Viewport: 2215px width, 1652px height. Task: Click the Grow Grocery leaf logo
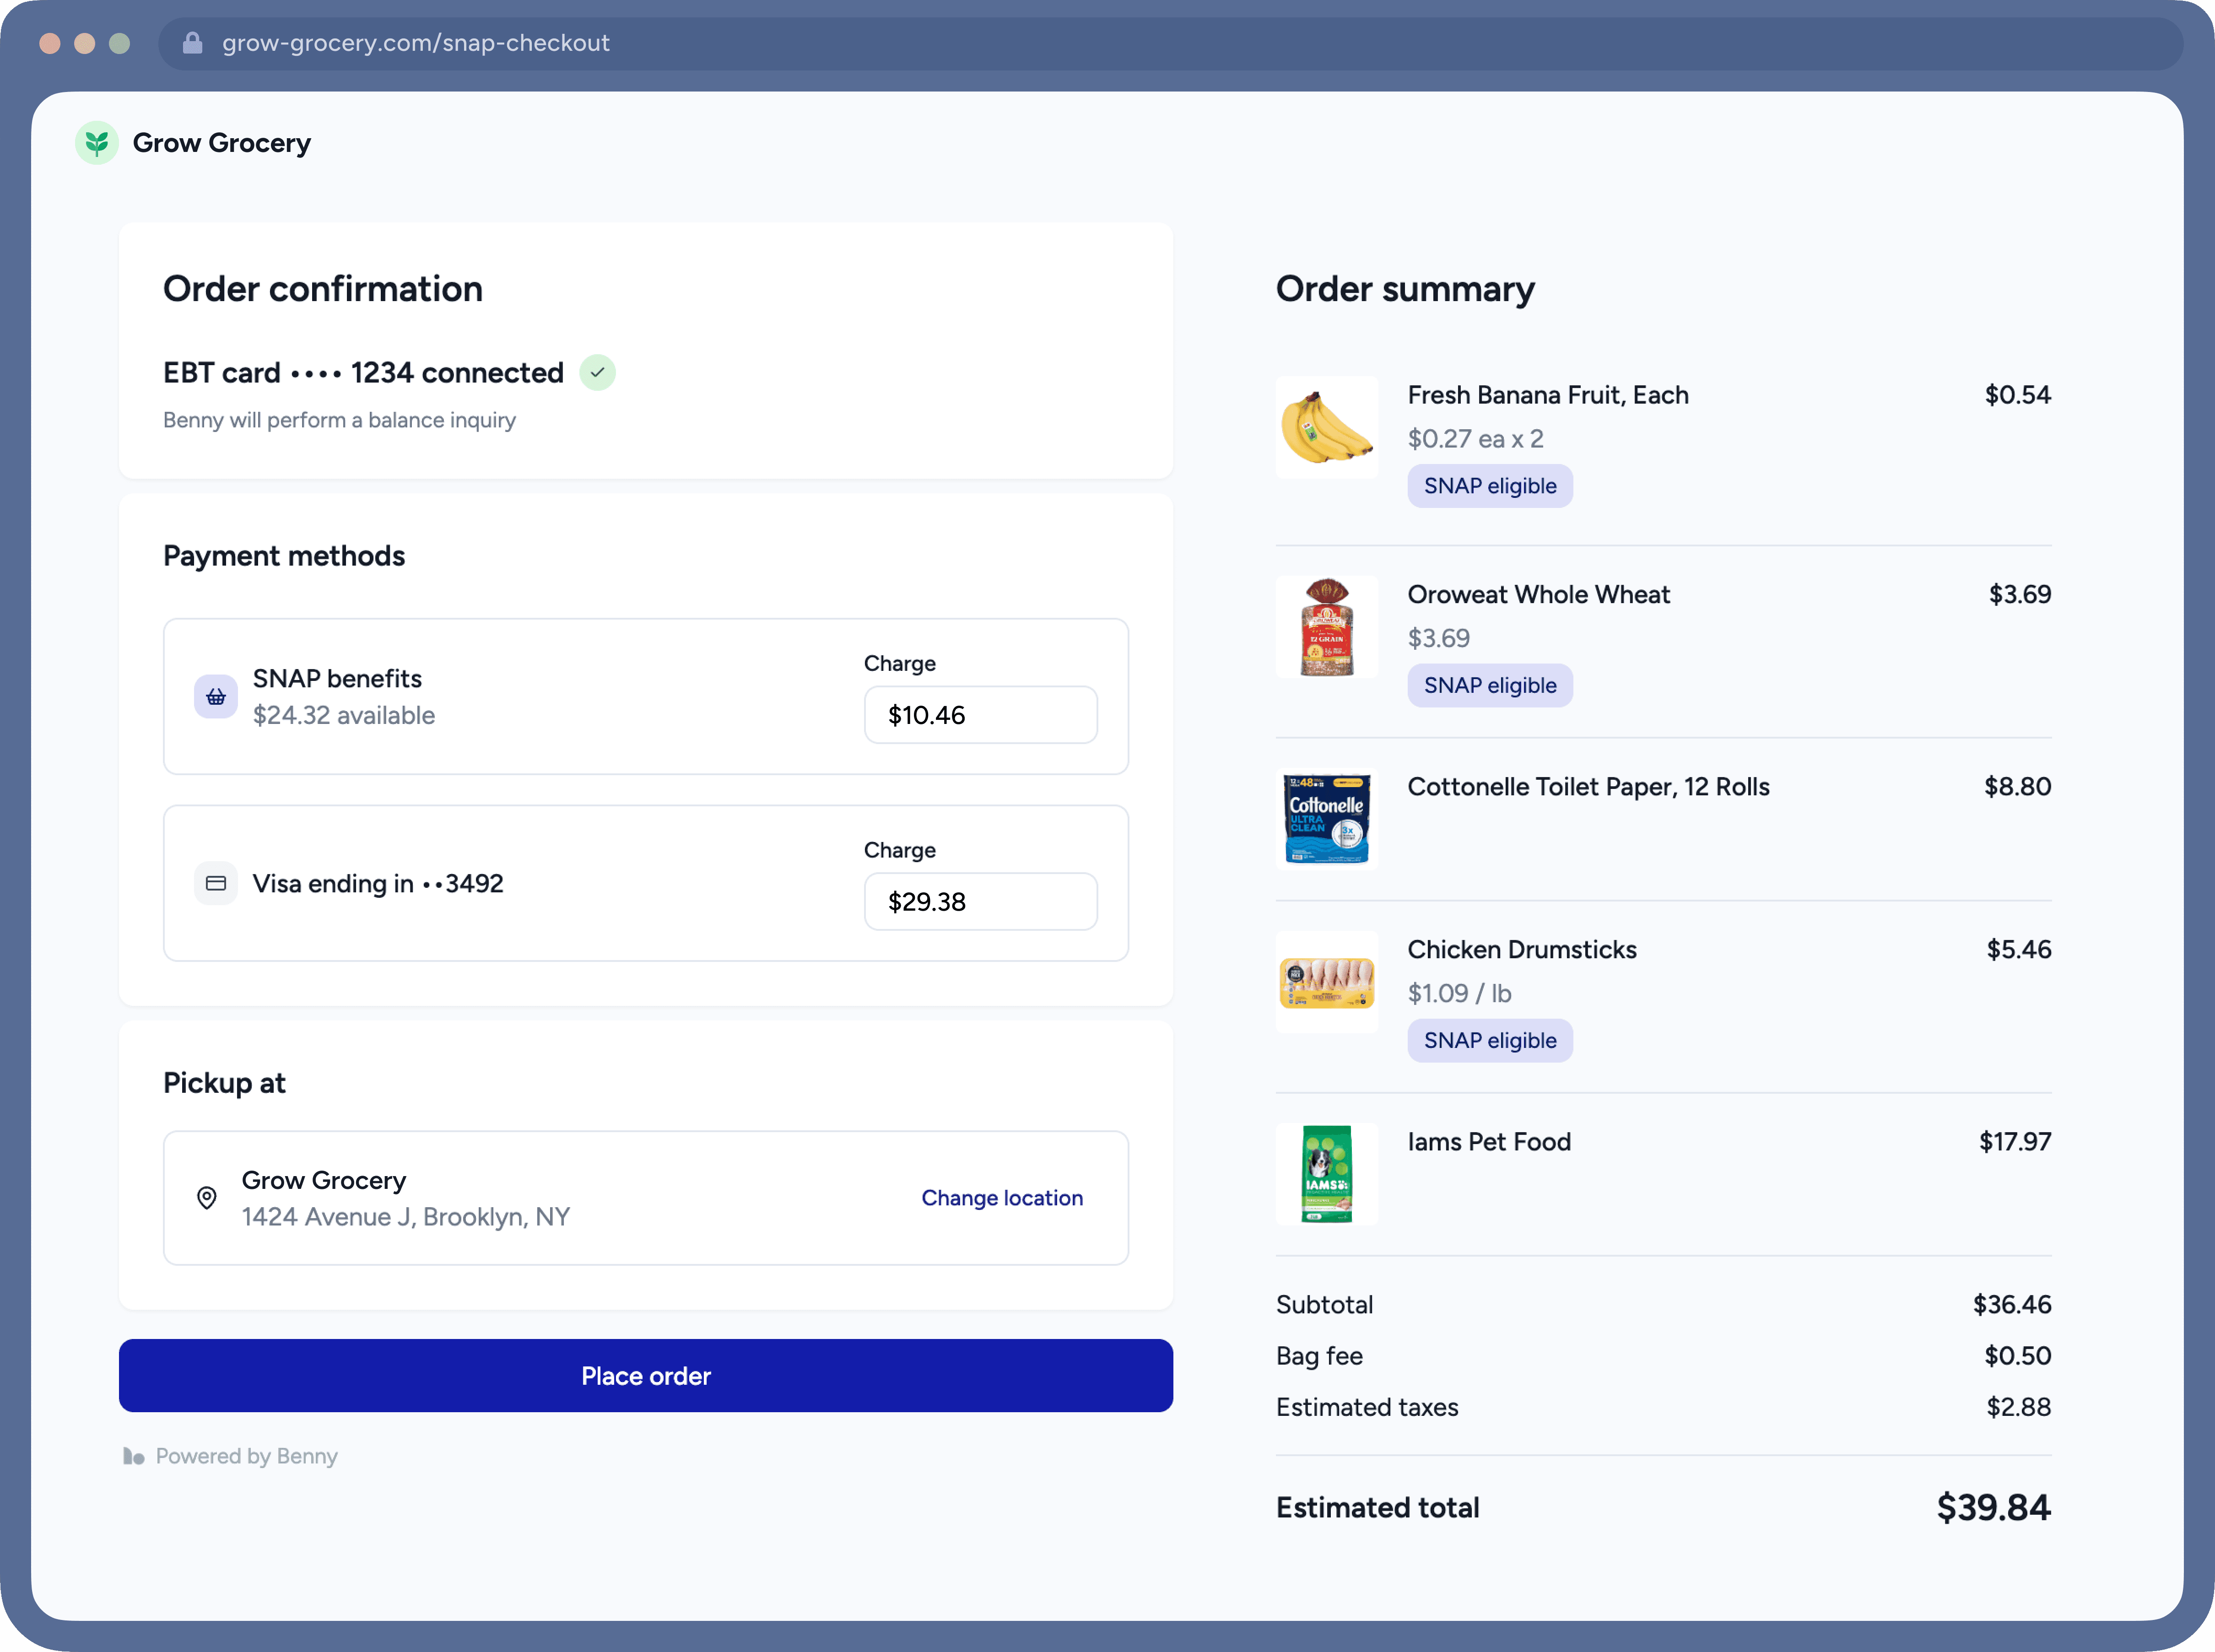point(97,143)
